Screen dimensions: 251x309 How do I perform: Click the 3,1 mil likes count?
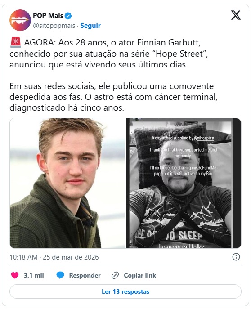pos(34,275)
